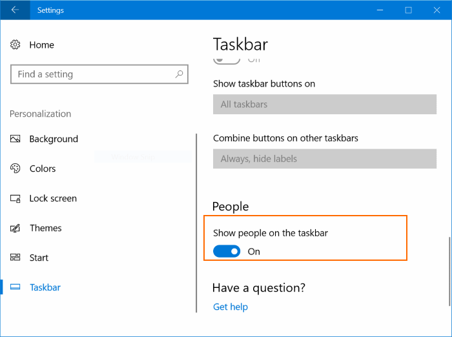Click the Colors palette icon

tap(15, 168)
